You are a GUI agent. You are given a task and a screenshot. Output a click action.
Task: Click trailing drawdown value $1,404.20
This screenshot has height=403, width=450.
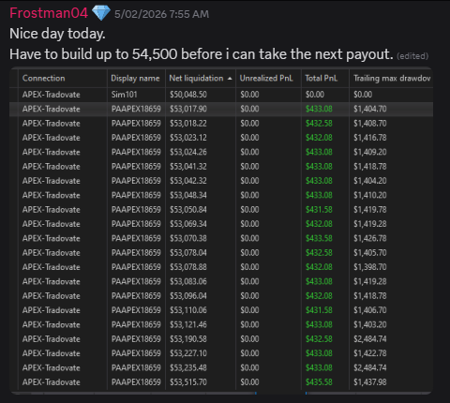pyautogui.click(x=370, y=181)
